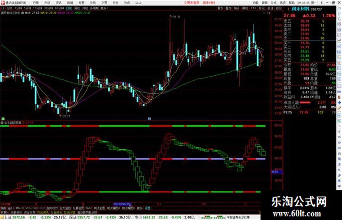Screen dimensions: 342x220
Task: Toggle the chart panel layout icon
Action: [269, 13]
